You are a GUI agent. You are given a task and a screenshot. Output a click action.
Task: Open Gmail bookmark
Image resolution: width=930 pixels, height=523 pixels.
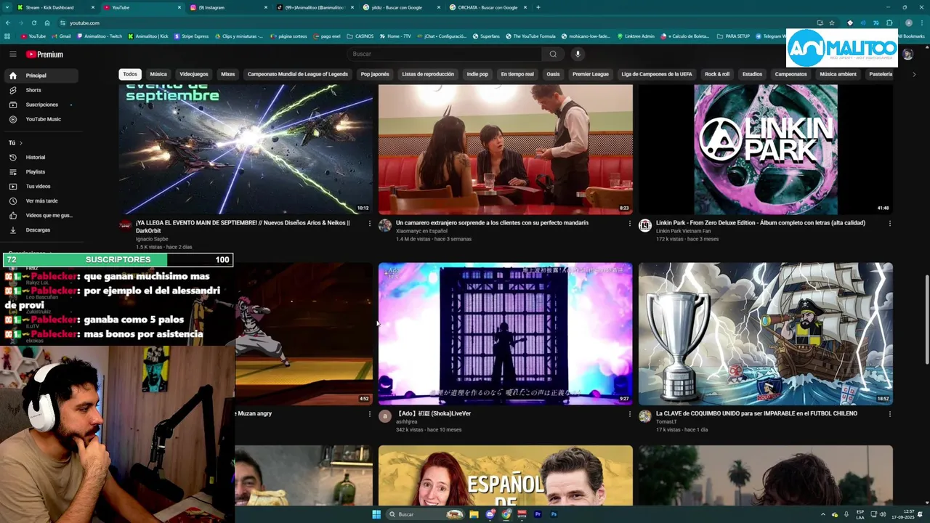pyautogui.click(x=61, y=36)
